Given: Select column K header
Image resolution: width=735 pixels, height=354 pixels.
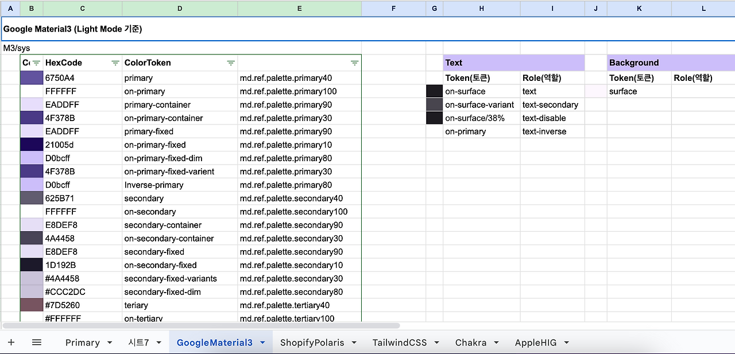Looking at the screenshot, I should 639,9.
